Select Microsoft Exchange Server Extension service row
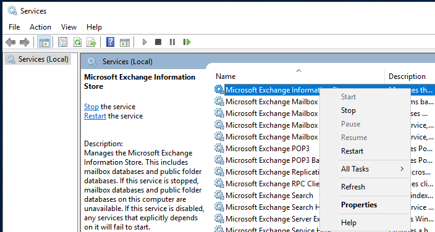The height and width of the screenshot is (232, 435). point(272,218)
